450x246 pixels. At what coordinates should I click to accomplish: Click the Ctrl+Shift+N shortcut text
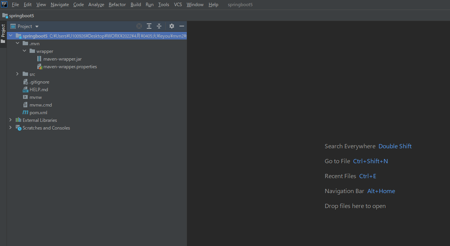pyautogui.click(x=370, y=161)
